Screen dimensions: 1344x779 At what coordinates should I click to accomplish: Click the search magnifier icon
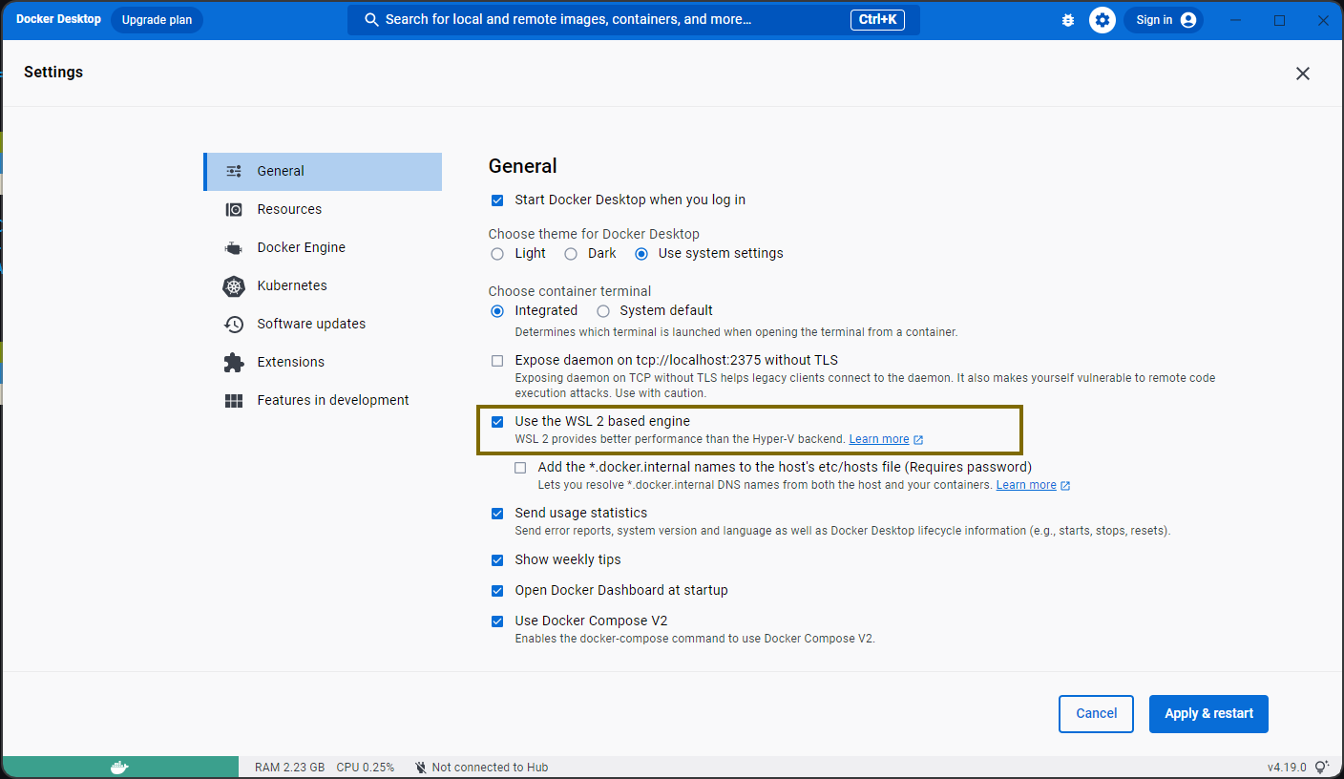tap(372, 20)
